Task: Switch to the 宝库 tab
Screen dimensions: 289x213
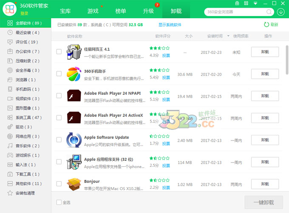Action: (65, 11)
